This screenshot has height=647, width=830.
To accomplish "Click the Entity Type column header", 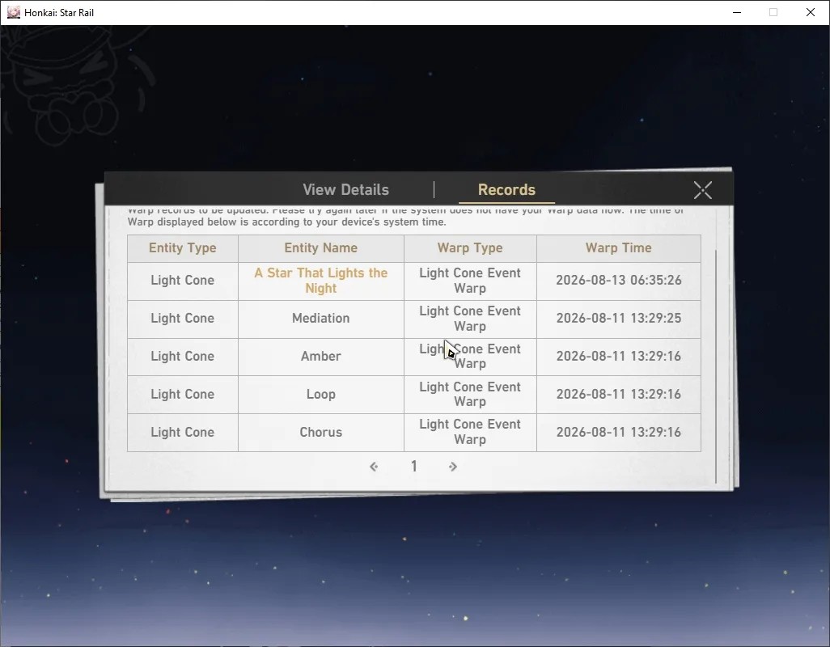I will click(x=183, y=248).
